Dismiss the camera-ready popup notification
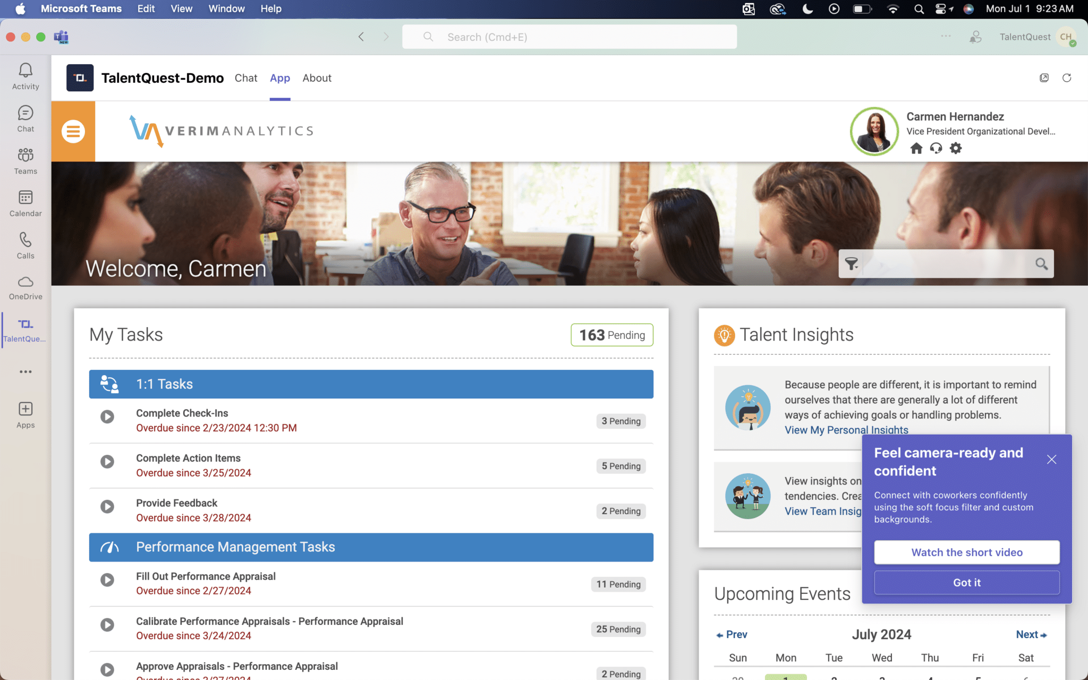 tap(1053, 459)
